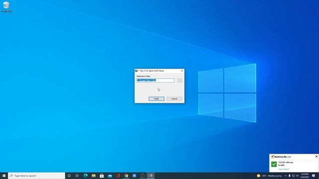The image size is (319, 179).
Task: Click the NortonLifeLock logo in the popup
Action: tap(281, 157)
